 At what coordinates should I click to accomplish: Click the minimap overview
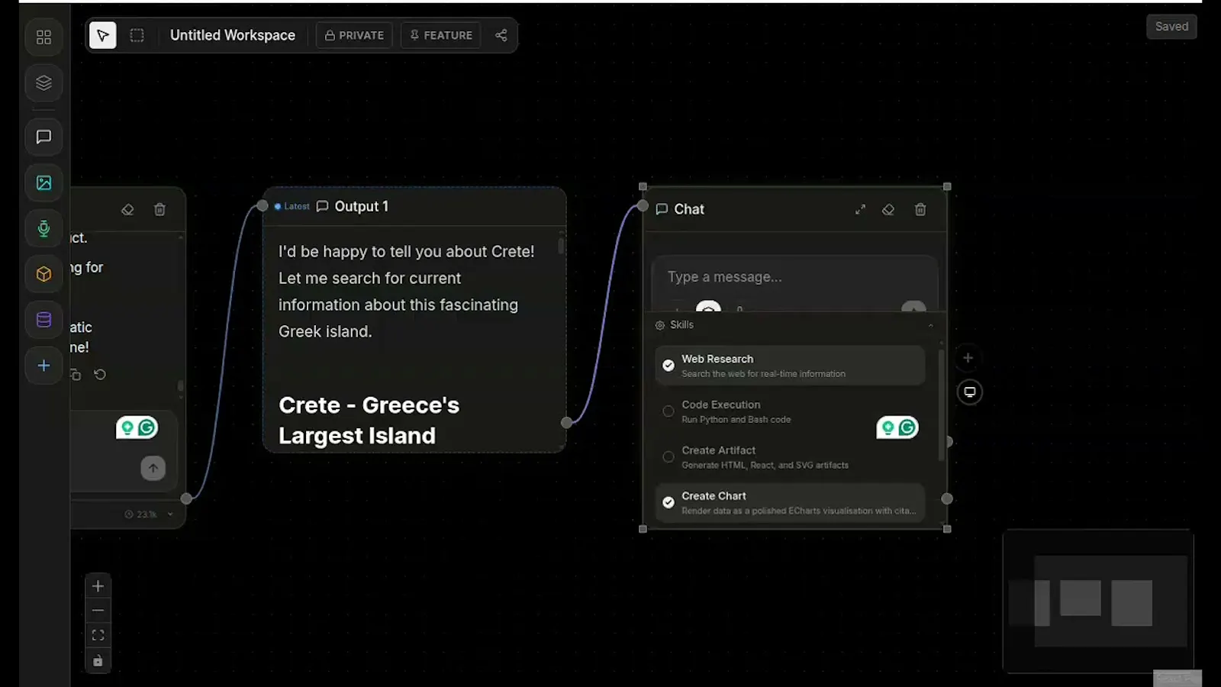click(1097, 602)
